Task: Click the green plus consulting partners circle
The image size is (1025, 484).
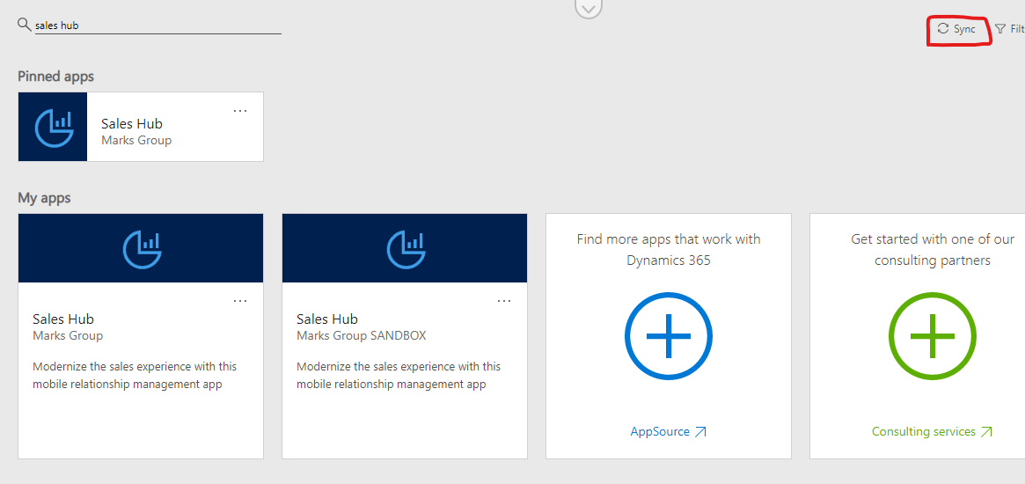Action: click(932, 335)
